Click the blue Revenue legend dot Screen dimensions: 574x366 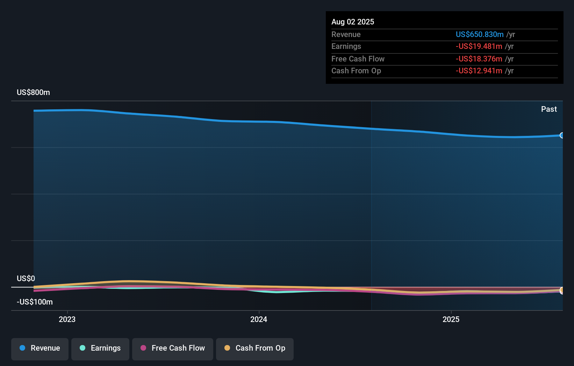(x=22, y=348)
